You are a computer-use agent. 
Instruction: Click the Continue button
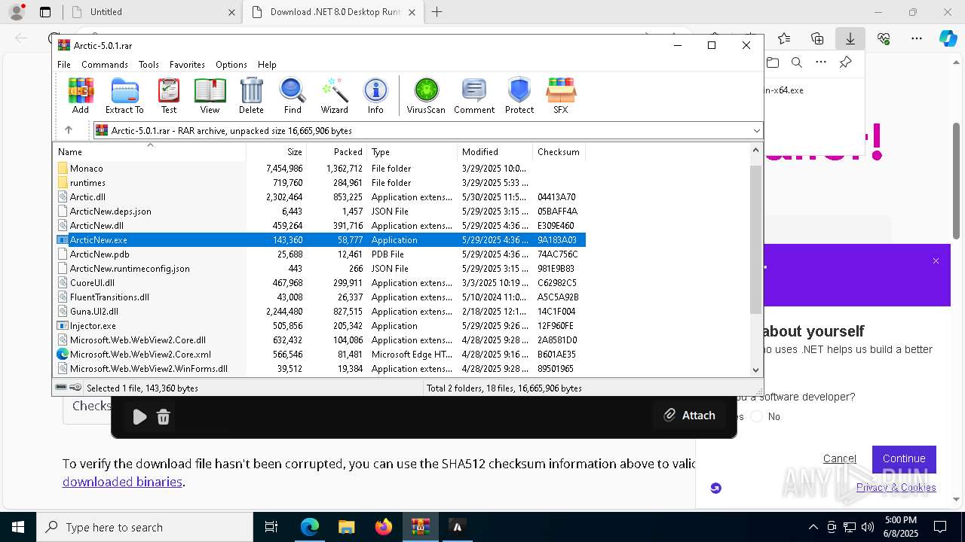coord(904,458)
